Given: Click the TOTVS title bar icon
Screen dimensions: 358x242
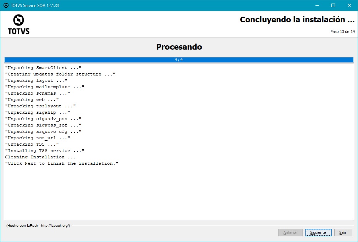Looking at the screenshot, I should pyautogui.click(x=6, y=5).
